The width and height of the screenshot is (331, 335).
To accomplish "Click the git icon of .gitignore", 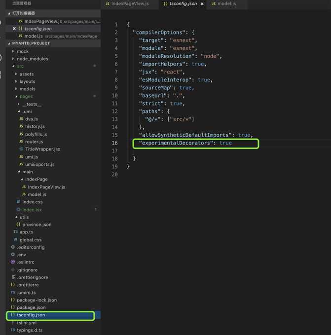I will coord(13,269).
